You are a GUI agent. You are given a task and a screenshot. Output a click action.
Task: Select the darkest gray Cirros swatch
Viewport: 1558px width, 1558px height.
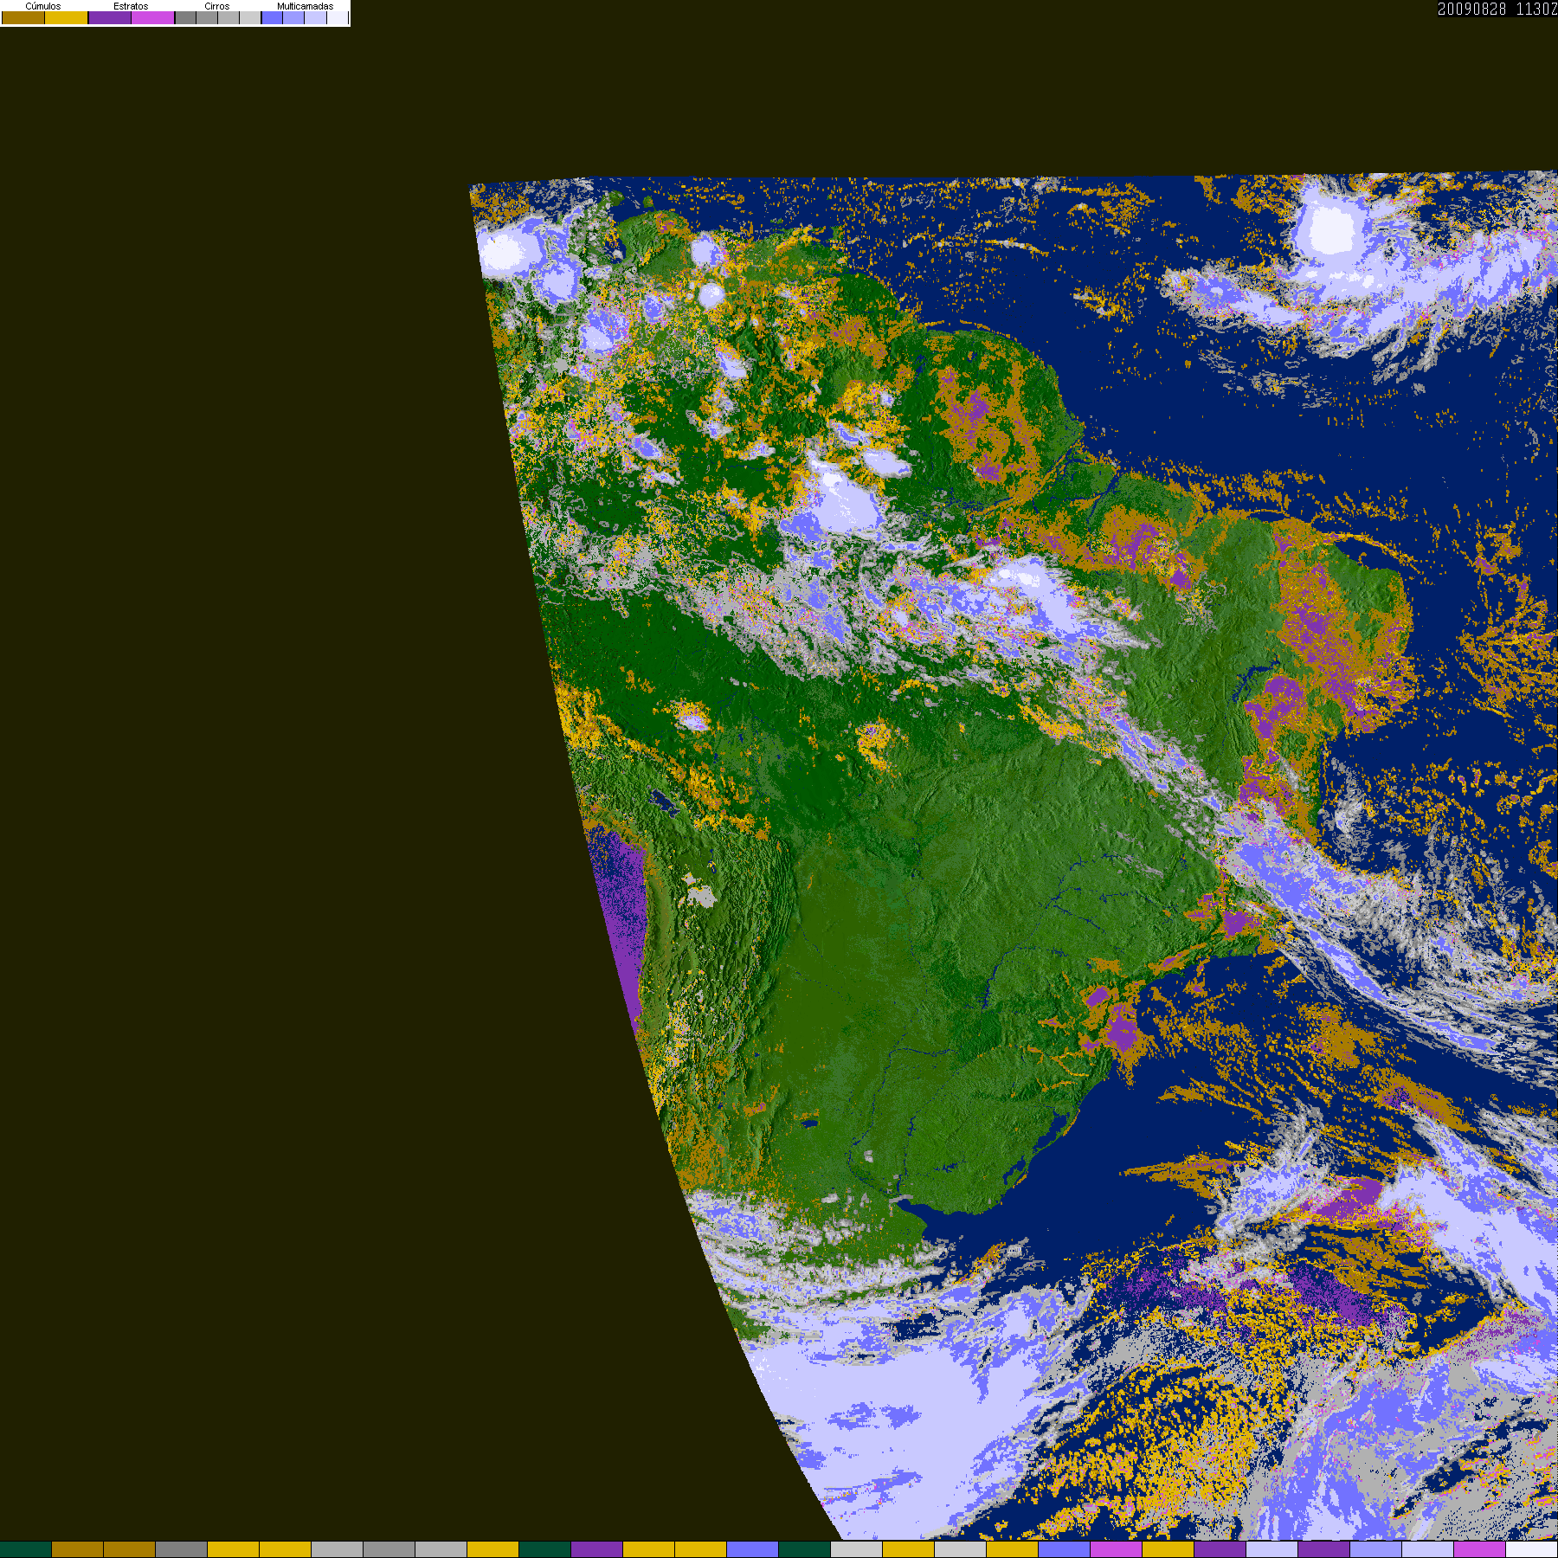click(x=185, y=17)
